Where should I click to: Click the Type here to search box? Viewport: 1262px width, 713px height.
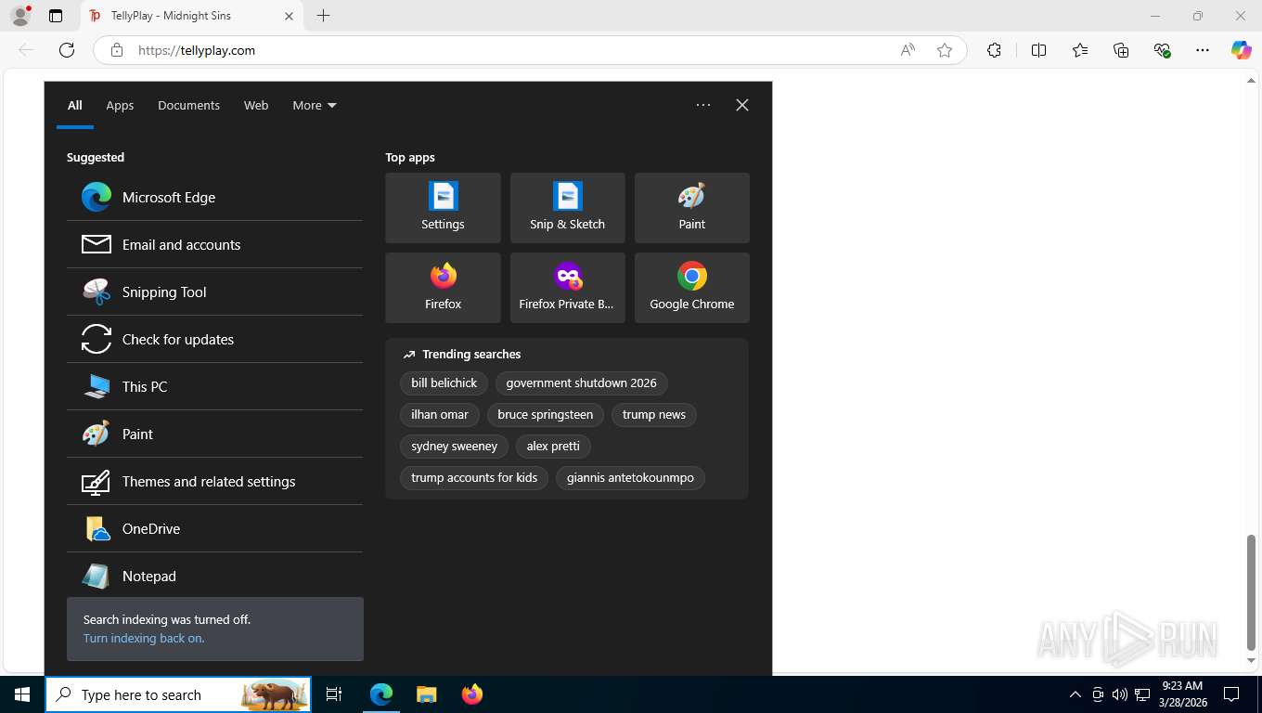[x=178, y=694]
